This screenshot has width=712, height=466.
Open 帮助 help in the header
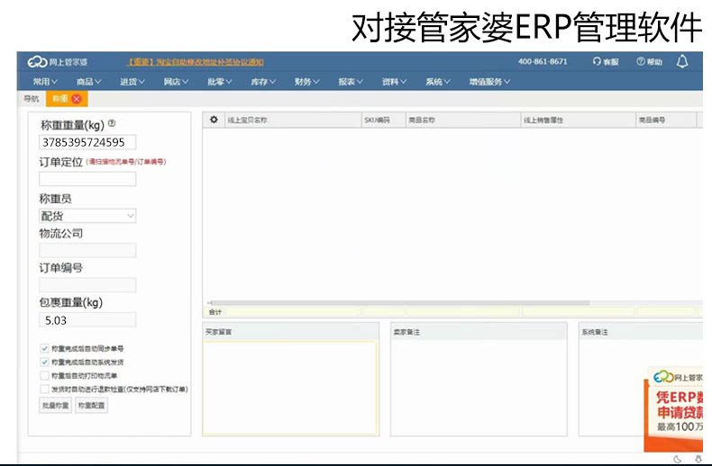click(x=649, y=62)
